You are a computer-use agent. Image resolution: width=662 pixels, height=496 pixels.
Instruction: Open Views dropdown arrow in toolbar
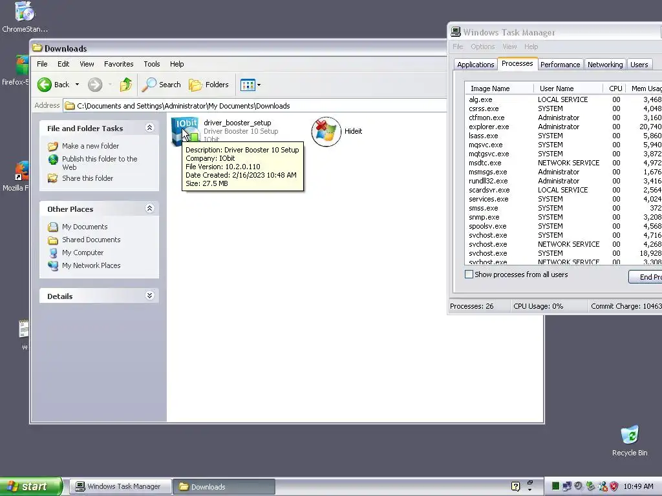259,85
